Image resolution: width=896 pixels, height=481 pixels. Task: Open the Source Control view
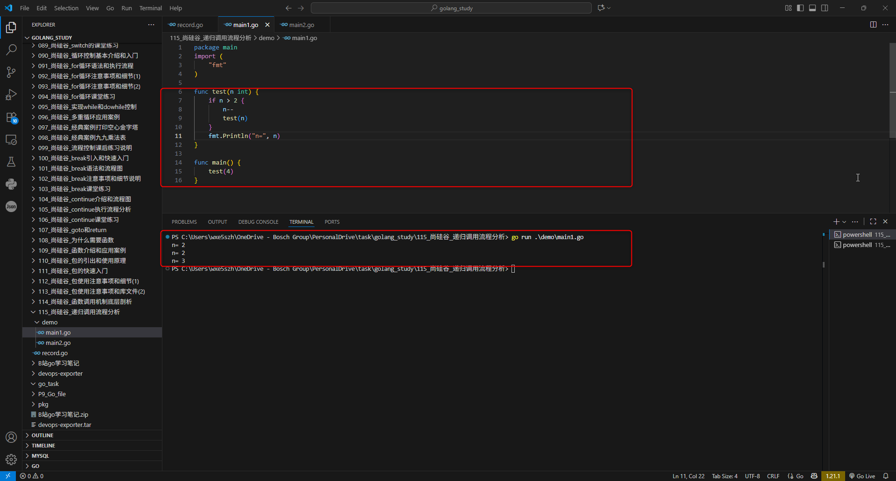pos(11,72)
